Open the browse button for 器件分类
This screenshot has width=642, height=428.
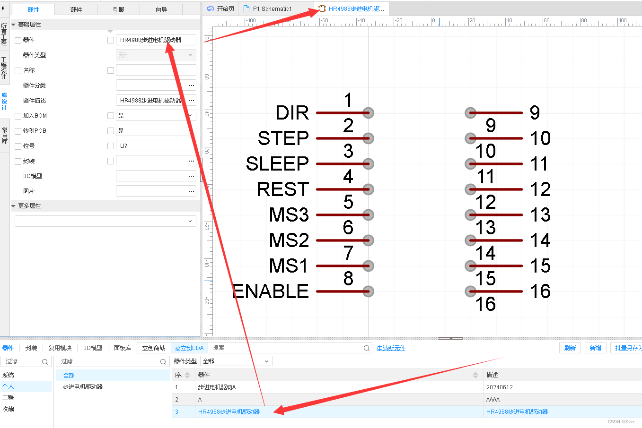tap(192, 85)
